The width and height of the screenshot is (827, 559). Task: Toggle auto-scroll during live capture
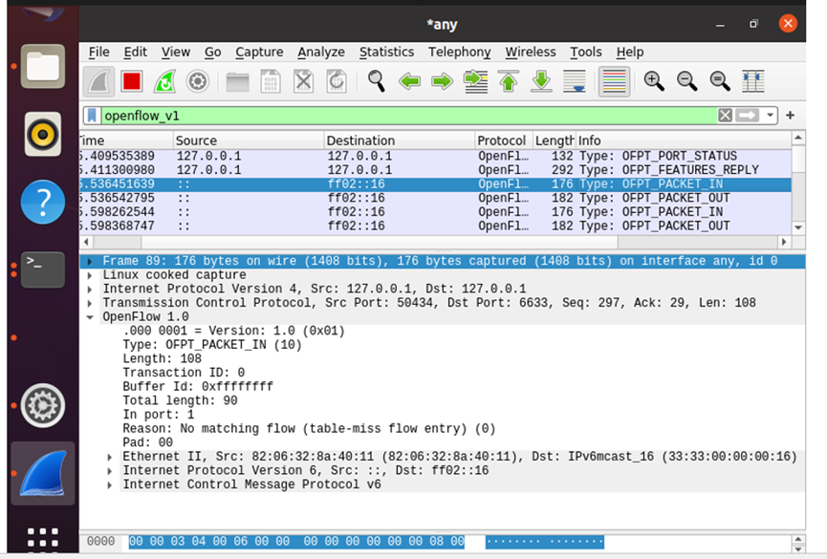click(x=574, y=82)
